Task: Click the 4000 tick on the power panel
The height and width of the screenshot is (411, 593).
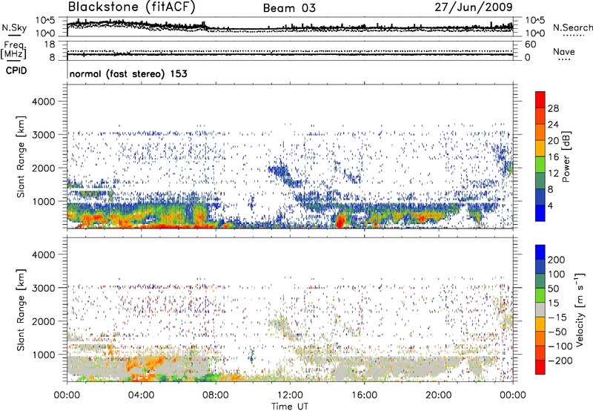Action: point(43,102)
